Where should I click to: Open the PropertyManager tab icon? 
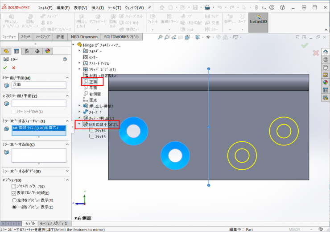pyautogui.click(x=16, y=51)
